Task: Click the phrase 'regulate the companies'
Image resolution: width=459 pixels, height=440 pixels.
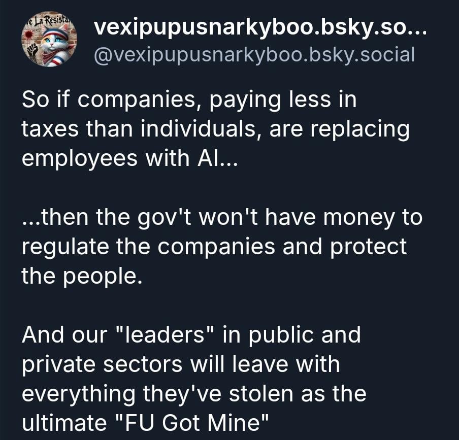Action: (148, 247)
